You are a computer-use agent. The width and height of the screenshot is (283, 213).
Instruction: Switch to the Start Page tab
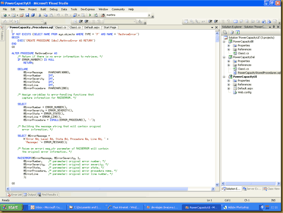click(110, 28)
